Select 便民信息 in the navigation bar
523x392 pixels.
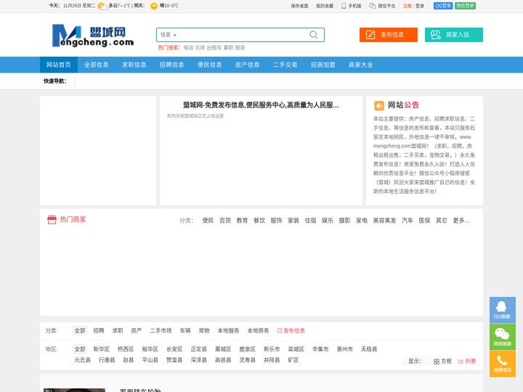[209, 65]
